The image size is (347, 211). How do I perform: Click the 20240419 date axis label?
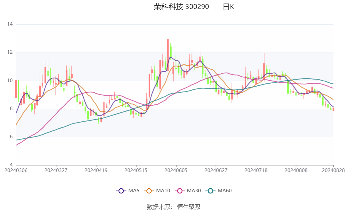pyautogui.click(x=96, y=170)
